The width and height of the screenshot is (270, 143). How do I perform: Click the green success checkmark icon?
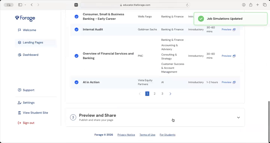(x=201, y=19)
